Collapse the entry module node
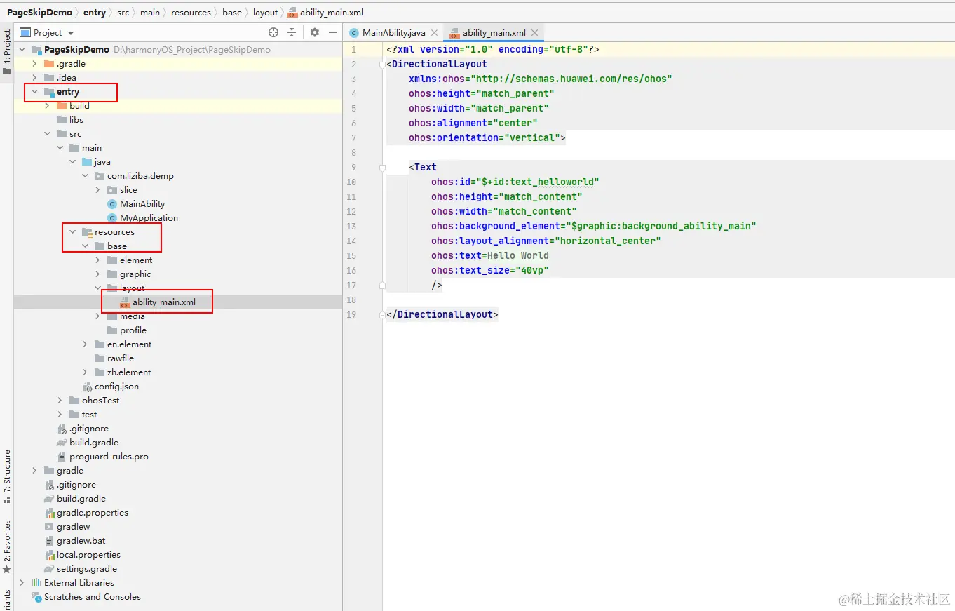 coord(34,92)
